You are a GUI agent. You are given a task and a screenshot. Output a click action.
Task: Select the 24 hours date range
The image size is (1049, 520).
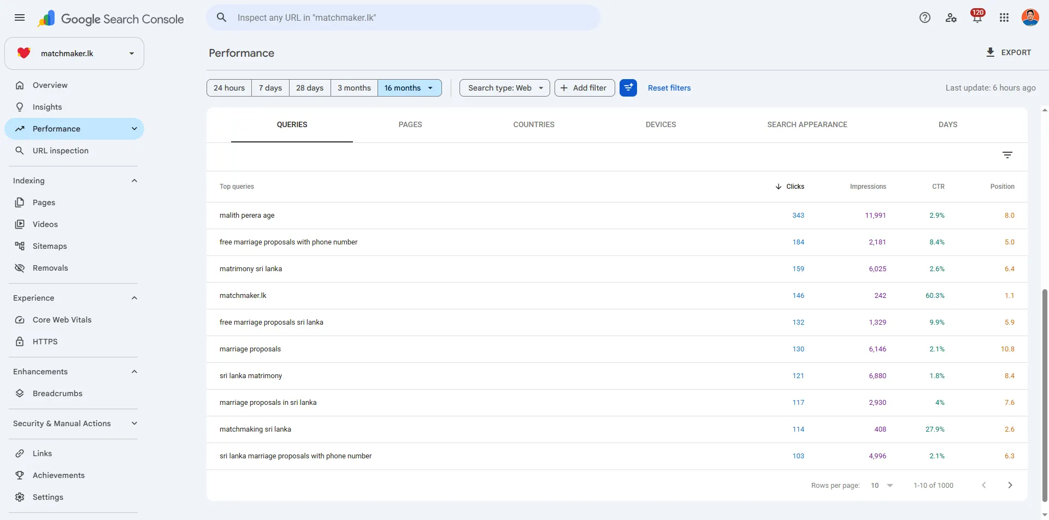click(x=229, y=88)
